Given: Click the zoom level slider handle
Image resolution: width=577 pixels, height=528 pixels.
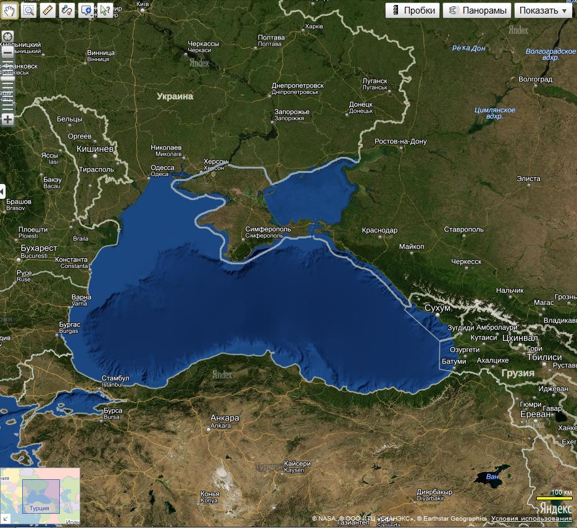Looking at the screenshot, I should click(8, 78).
